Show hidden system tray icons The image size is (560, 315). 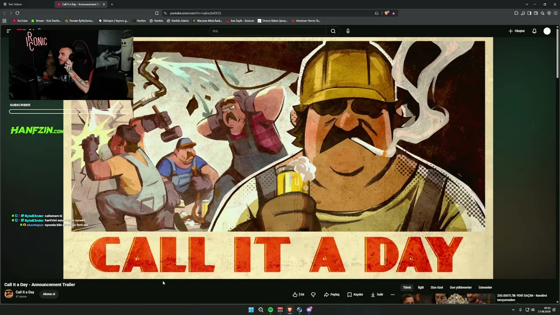[513, 310]
